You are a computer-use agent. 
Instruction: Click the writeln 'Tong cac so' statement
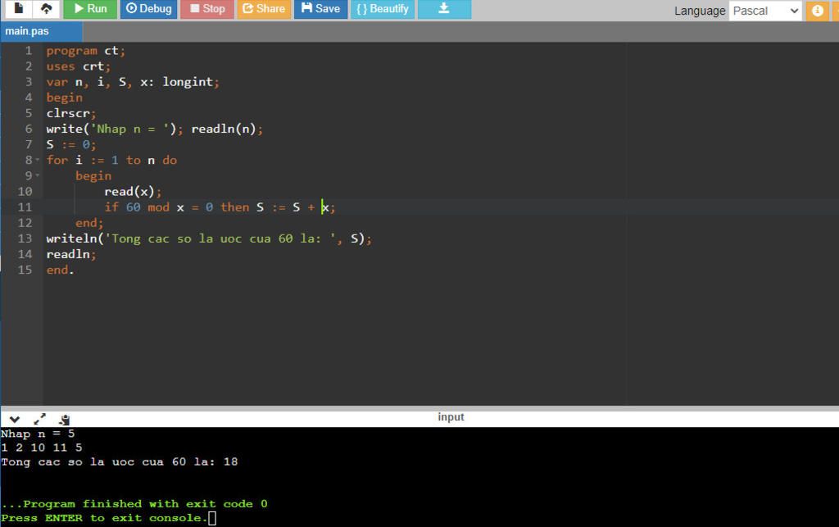tap(209, 239)
